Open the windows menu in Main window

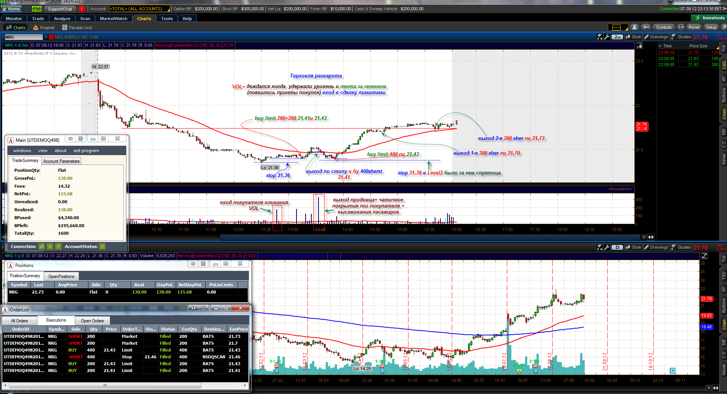22,151
